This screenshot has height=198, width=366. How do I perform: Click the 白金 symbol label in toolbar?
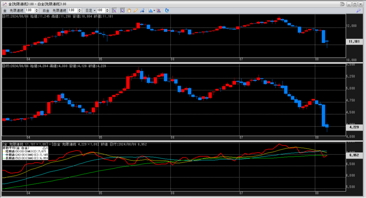point(45,10)
